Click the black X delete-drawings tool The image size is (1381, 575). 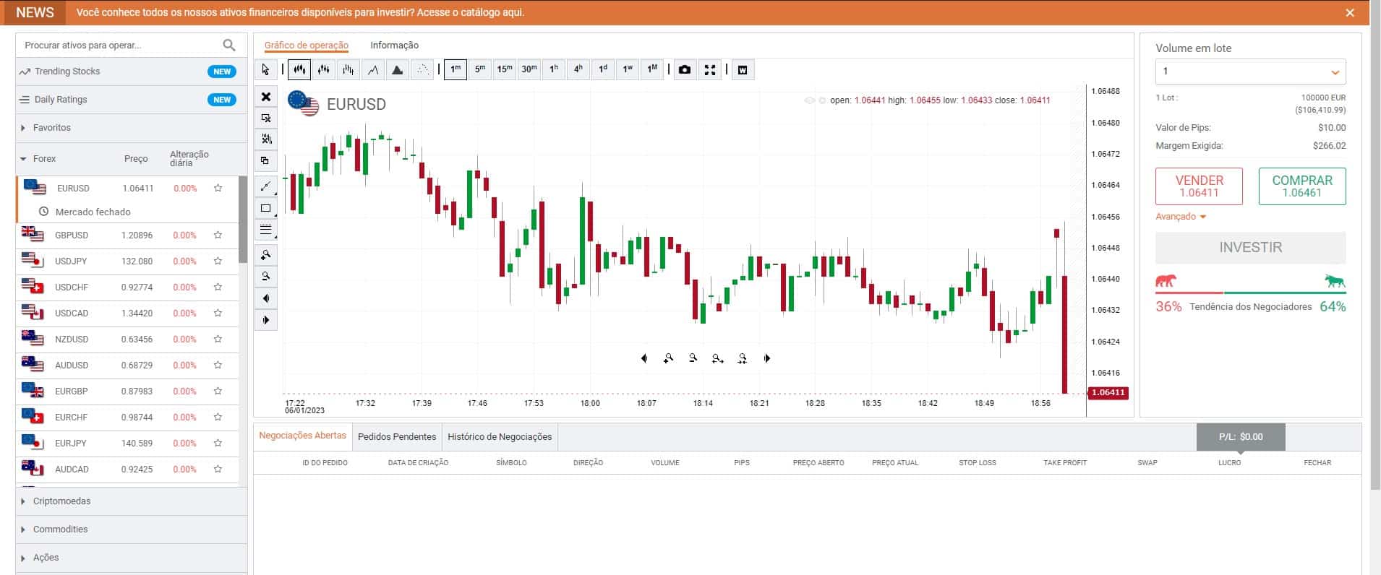click(x=265, y=97)
